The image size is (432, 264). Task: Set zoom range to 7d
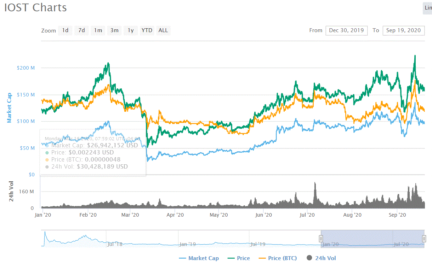click(82, 30)
